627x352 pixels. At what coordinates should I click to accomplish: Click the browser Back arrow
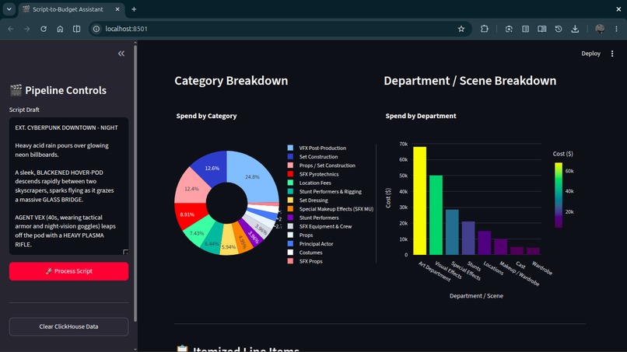[11, 29]
